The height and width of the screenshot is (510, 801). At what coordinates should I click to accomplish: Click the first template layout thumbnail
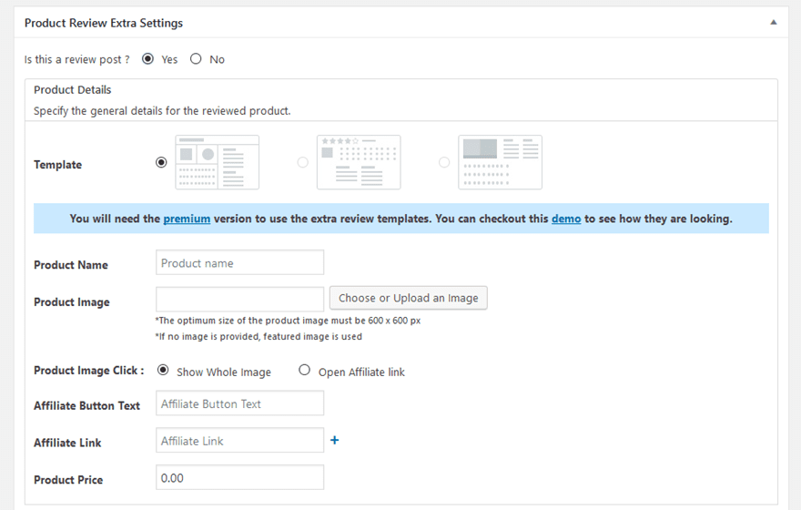[x=218, y=162]
